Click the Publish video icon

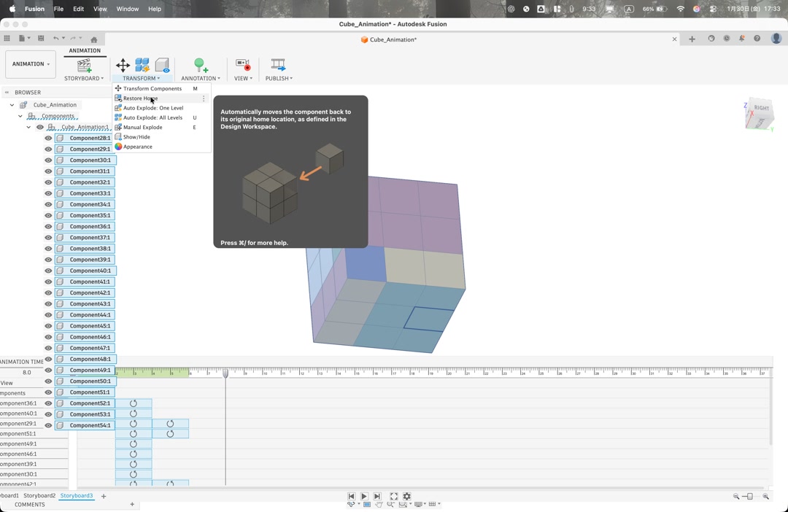click(278, 66)
